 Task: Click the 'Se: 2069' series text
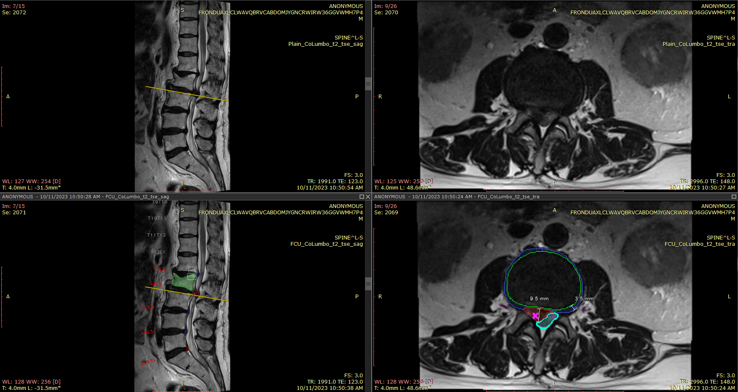[x=386, y=213]
